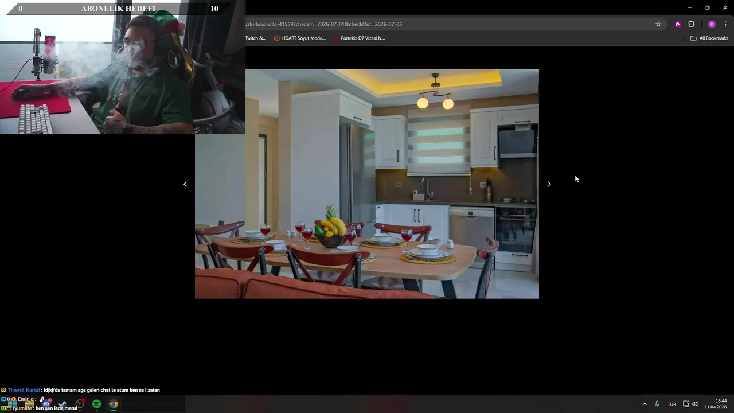Restore down the Chrome window
734x413 pixels.
(x=707, y=8)
